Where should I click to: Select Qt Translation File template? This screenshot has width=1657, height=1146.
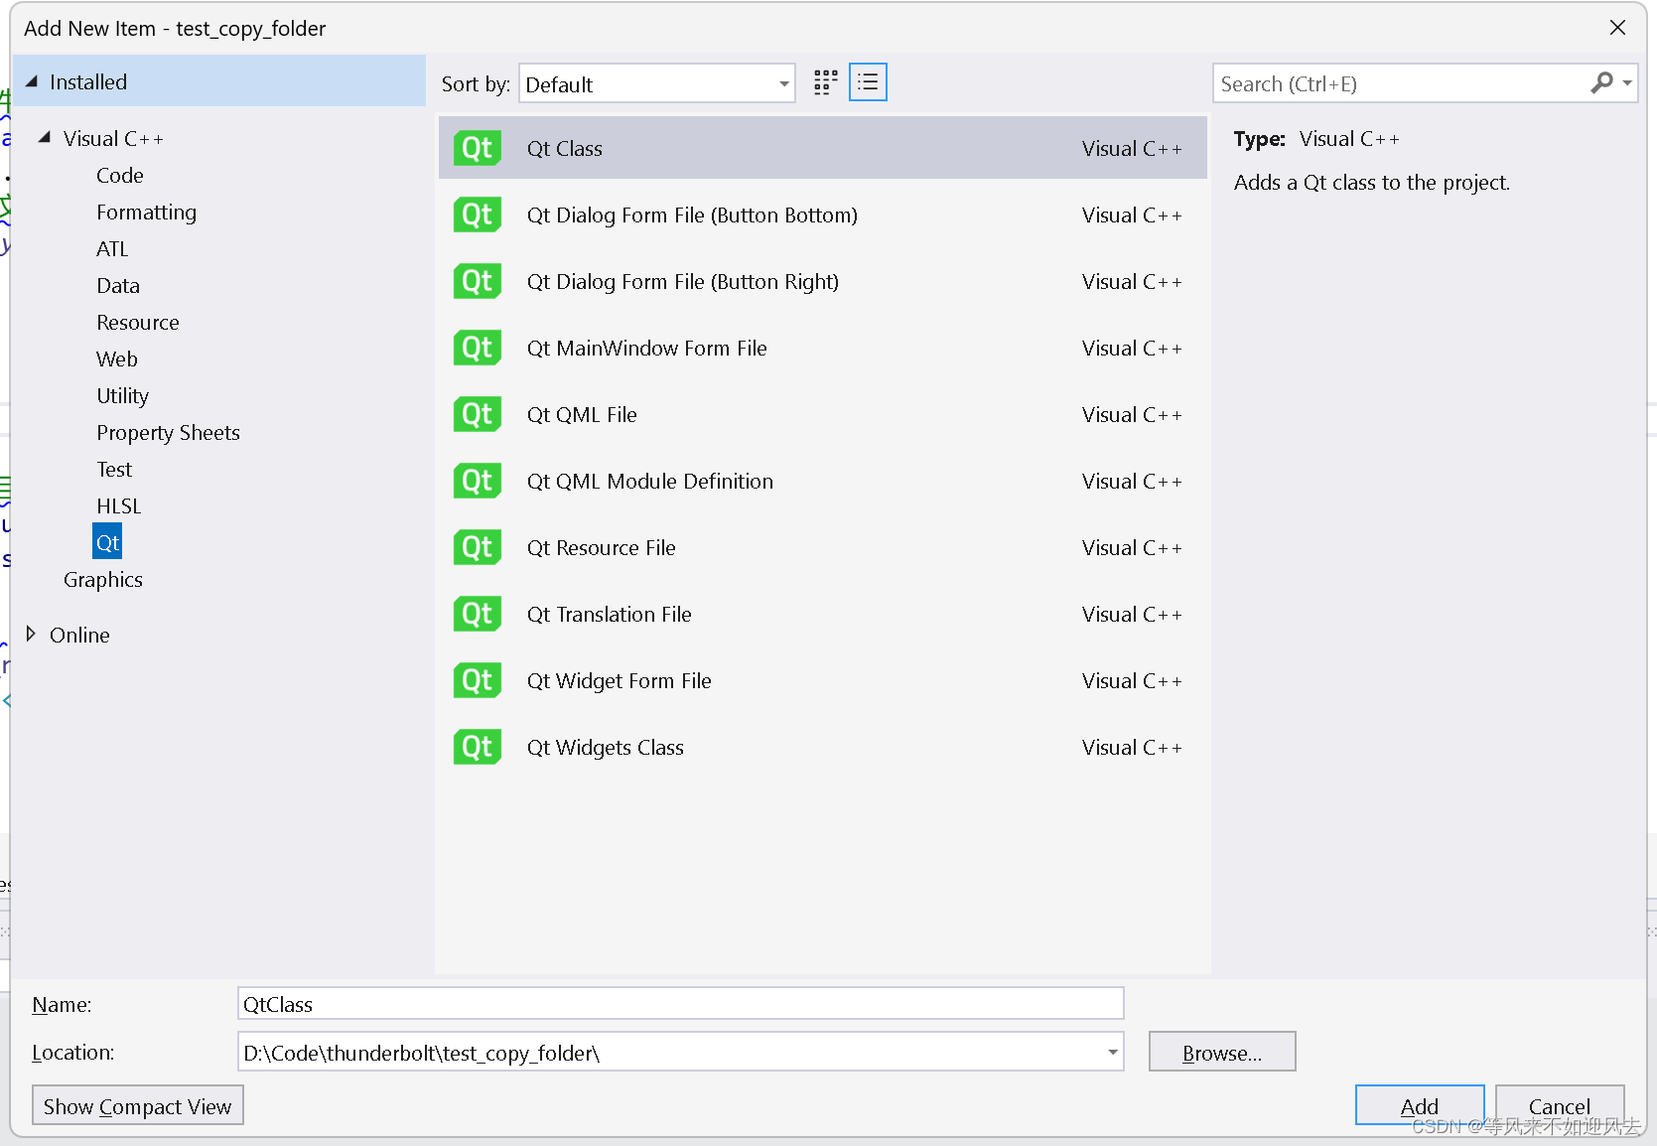(610, 614)
